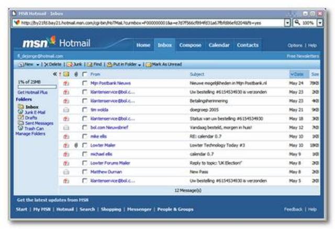Check the Mijn Postbank Nieuws message box
This screenshot has width=335, height=229.
click(85, 83)
